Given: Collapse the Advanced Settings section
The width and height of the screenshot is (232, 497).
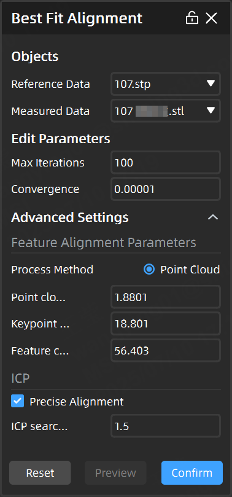Looking at the screenshot, I should click(x=213, y=217).
